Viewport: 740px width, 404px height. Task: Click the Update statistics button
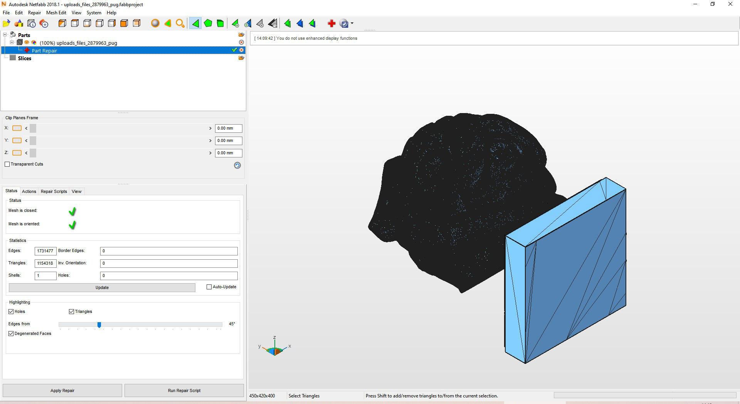pos(102,287)
